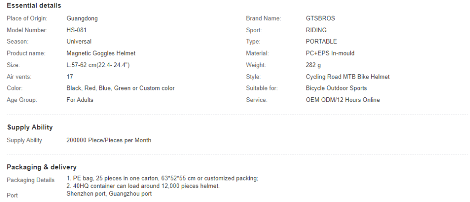Viewport: 470px width, 202px height.
Task: Click the Air vents label
Action: click(x=19, y=77)
